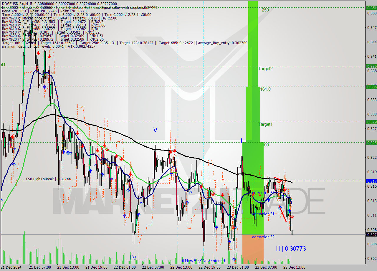This screenshot has height=271, width=377.
Task: Click the '161.8' Fibonacci level label
Action: pyautogui.click(x=265, y=89)
